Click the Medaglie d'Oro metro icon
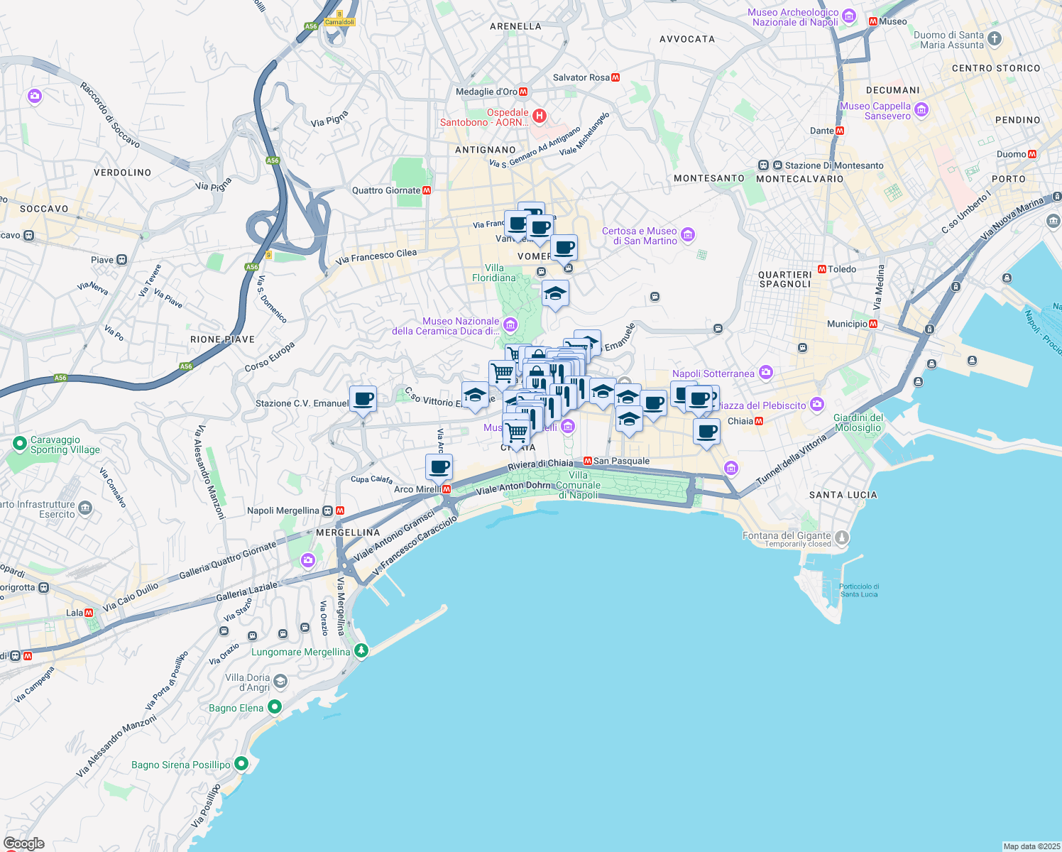The height and width of the screenshot is (852, 1062). 523,92
